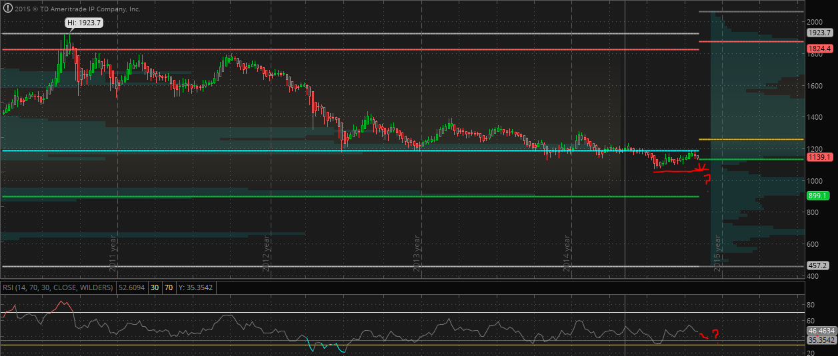The height and width of the screenshot is (356, 838).
Task: Select the green horizontal line at 899.1
Action: [350, 196]
